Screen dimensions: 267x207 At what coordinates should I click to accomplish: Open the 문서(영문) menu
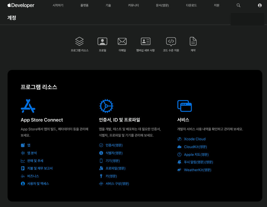(162, 5)
